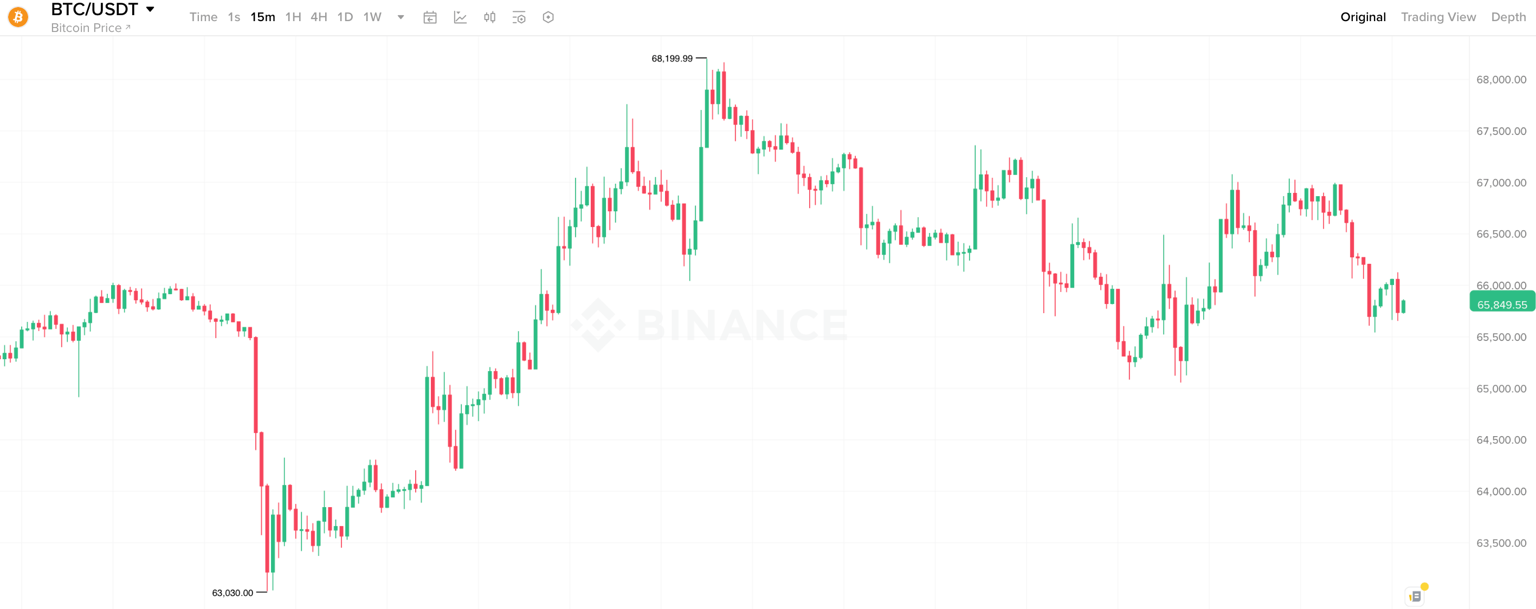The height and width of the screenshot is (609, 1536).
Task: Set the chart interval to 1W
Action: point(372,17)
